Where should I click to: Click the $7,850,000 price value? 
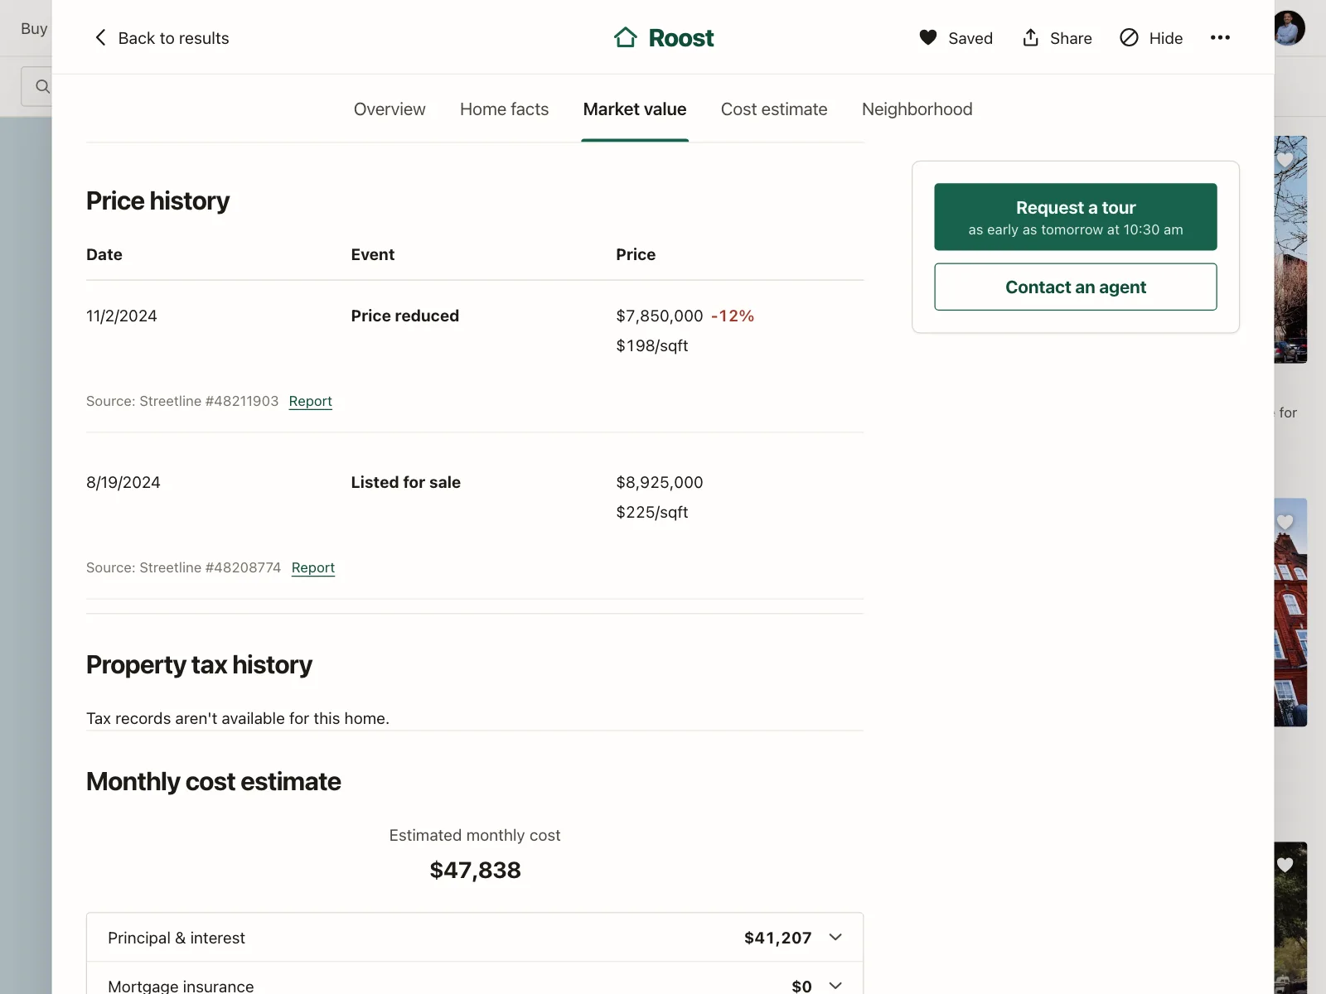click(660, 316)
